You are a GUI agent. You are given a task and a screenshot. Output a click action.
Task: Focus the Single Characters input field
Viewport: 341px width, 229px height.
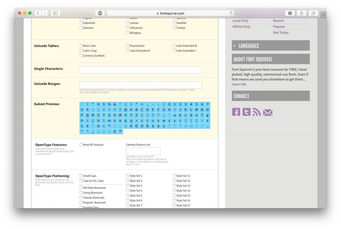(x=141, y=70)
